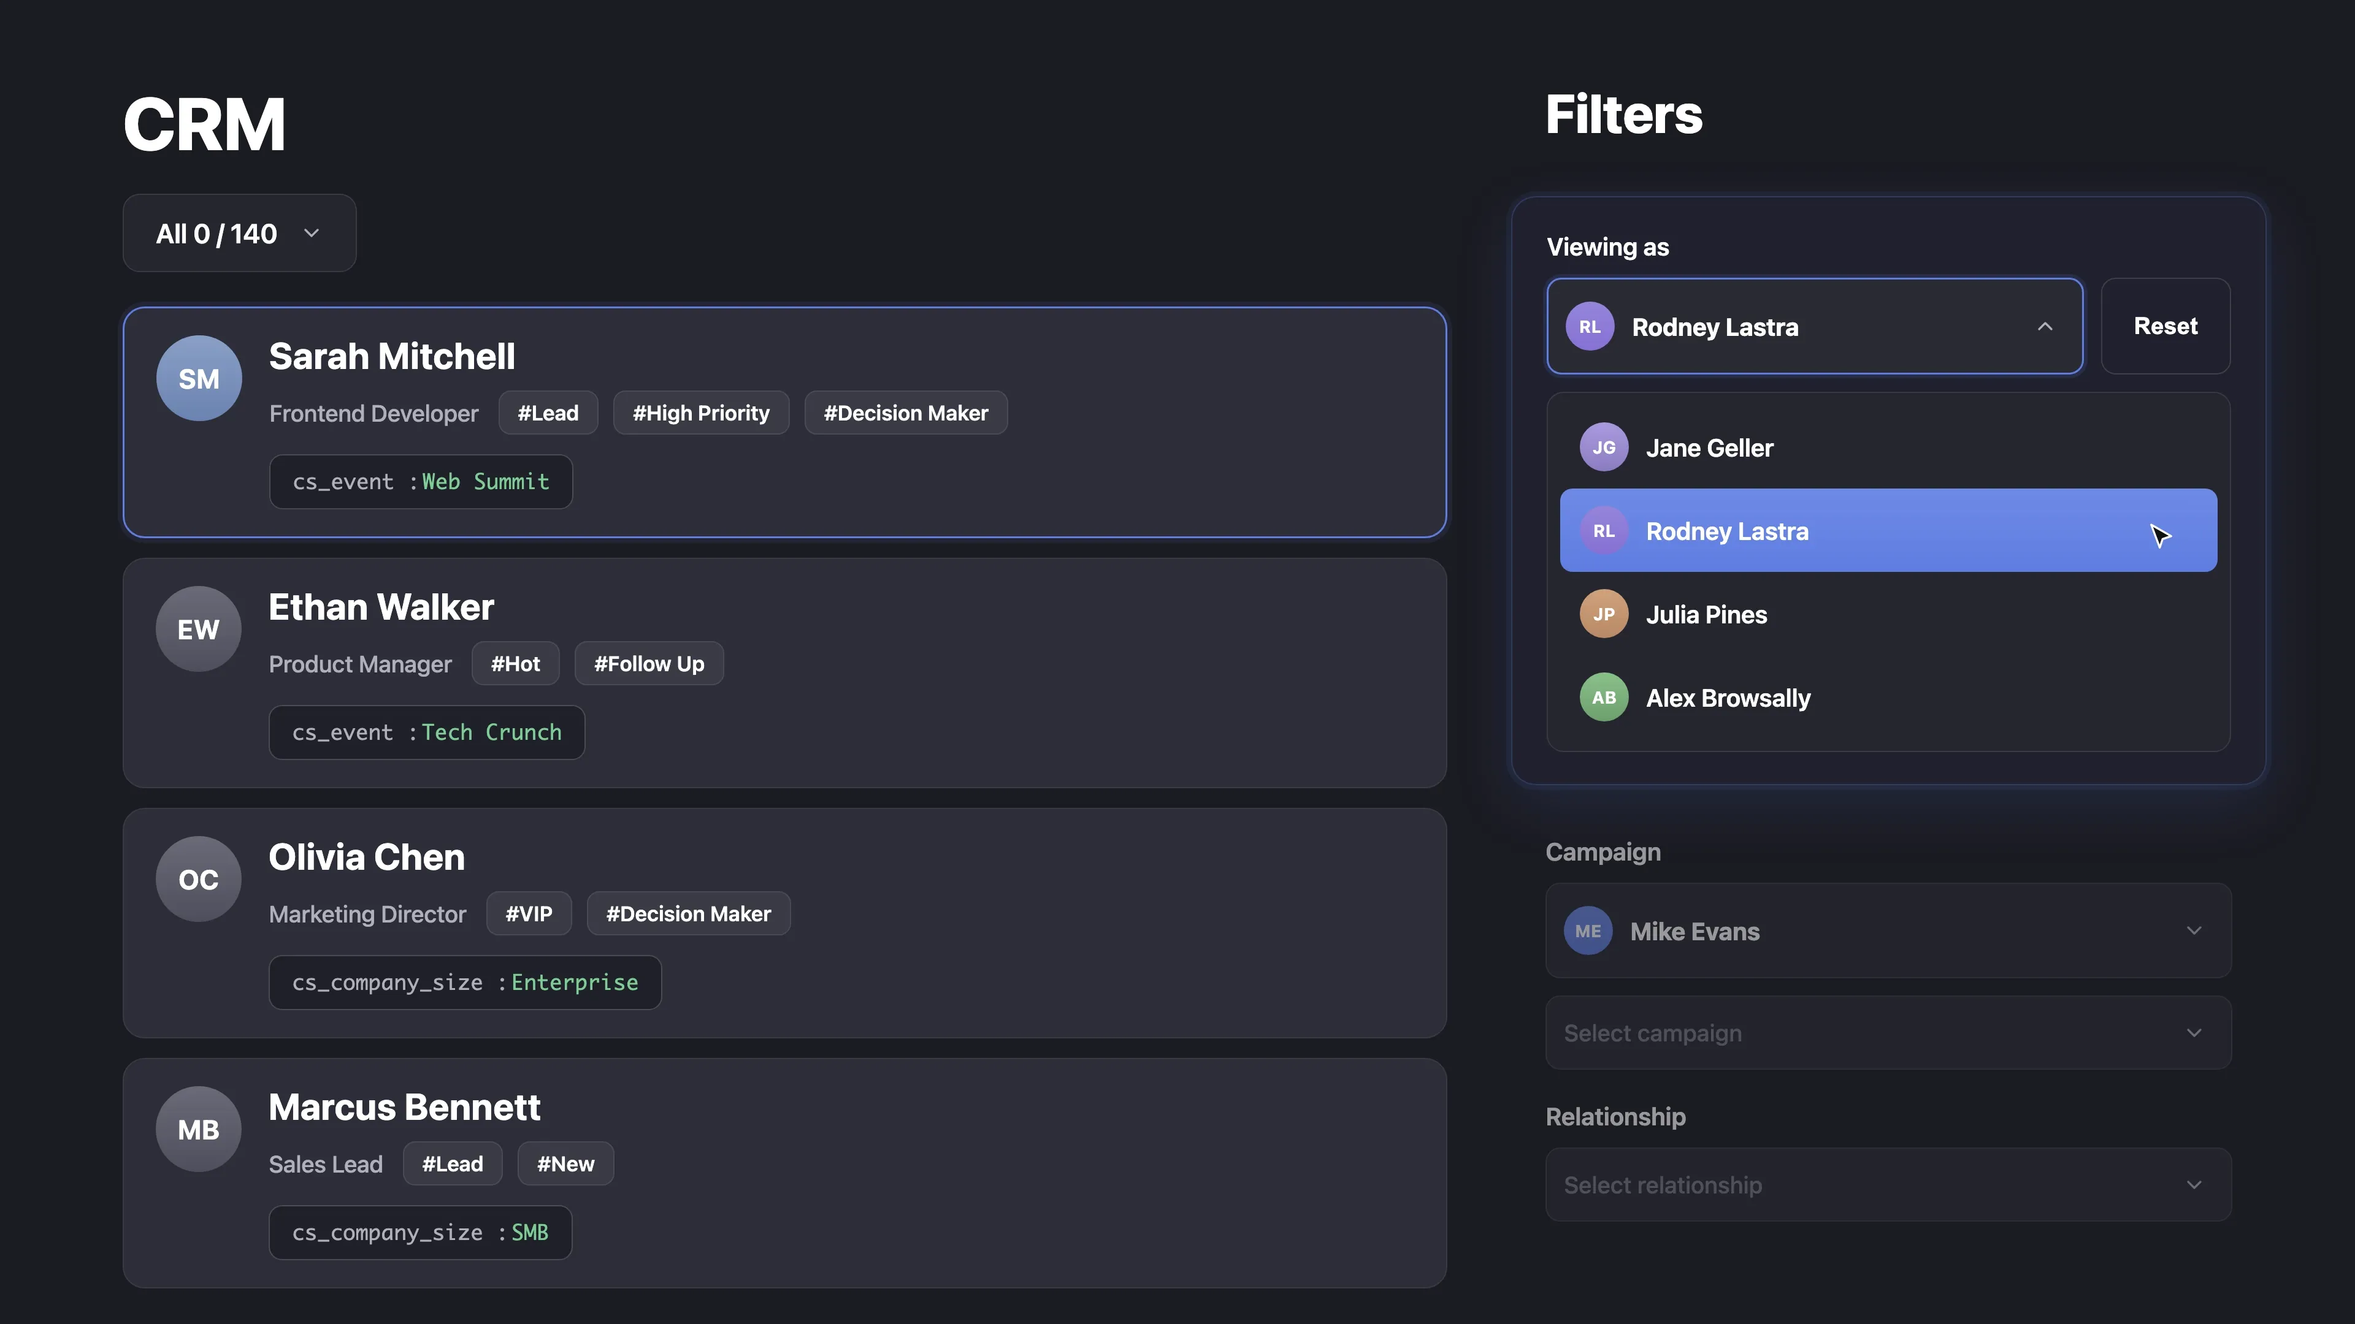
Task: Click Sarah Mitchell's SM avatar
Action: click(x=198, y=378)
